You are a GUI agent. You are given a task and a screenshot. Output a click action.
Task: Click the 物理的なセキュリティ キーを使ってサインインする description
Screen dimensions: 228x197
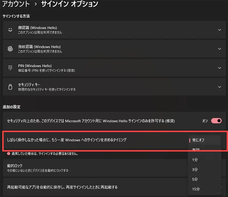(x=47, y=89)
